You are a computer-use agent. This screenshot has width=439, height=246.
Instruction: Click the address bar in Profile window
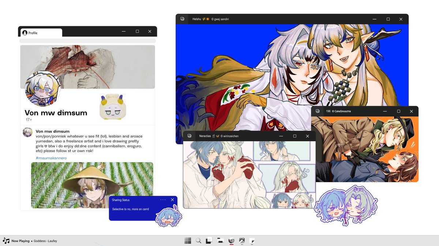coord(88,41)
